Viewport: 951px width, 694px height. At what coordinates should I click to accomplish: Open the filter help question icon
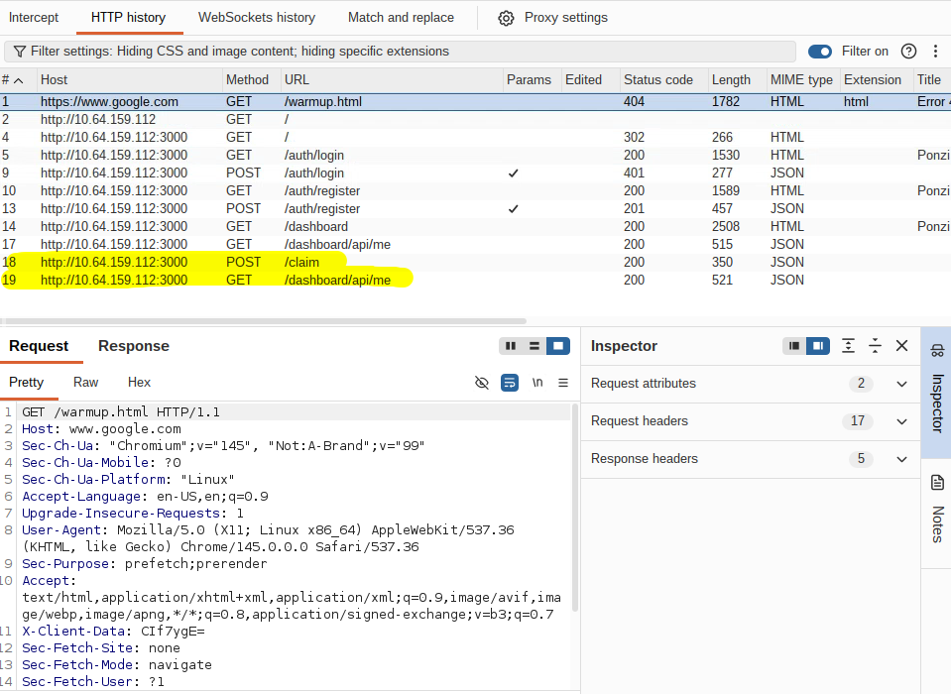tap(908, 52)
